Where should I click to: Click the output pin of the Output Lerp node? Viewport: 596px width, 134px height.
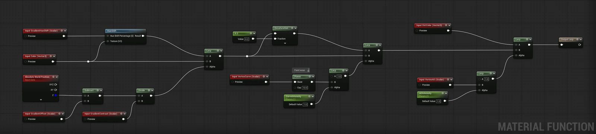tap(579, 45)
